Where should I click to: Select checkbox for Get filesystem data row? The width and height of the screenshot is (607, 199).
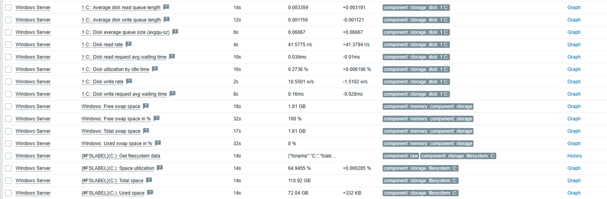(8, 155)
